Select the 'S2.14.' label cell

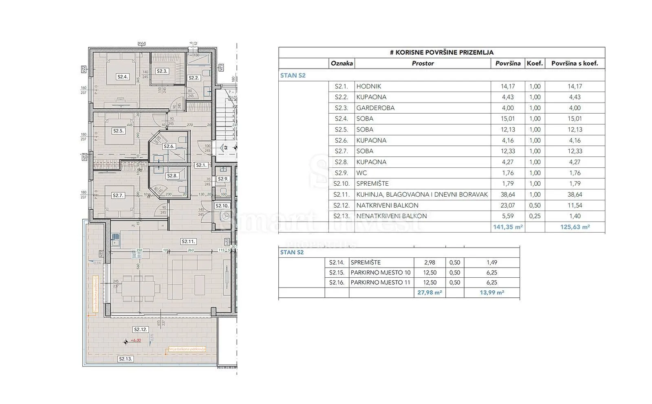(337, 263)
